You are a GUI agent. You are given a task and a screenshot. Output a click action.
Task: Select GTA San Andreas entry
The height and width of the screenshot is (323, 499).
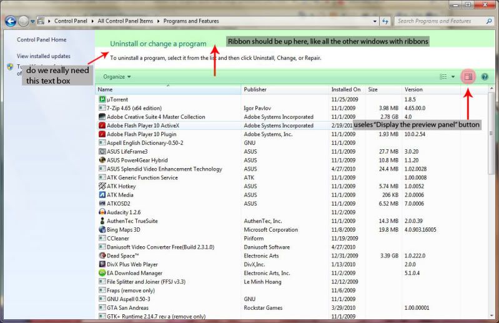point(127,308)
